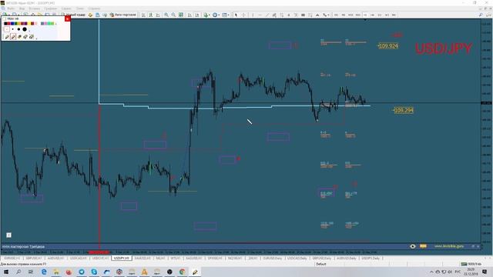Open the Сервис menu

(66, 8)
